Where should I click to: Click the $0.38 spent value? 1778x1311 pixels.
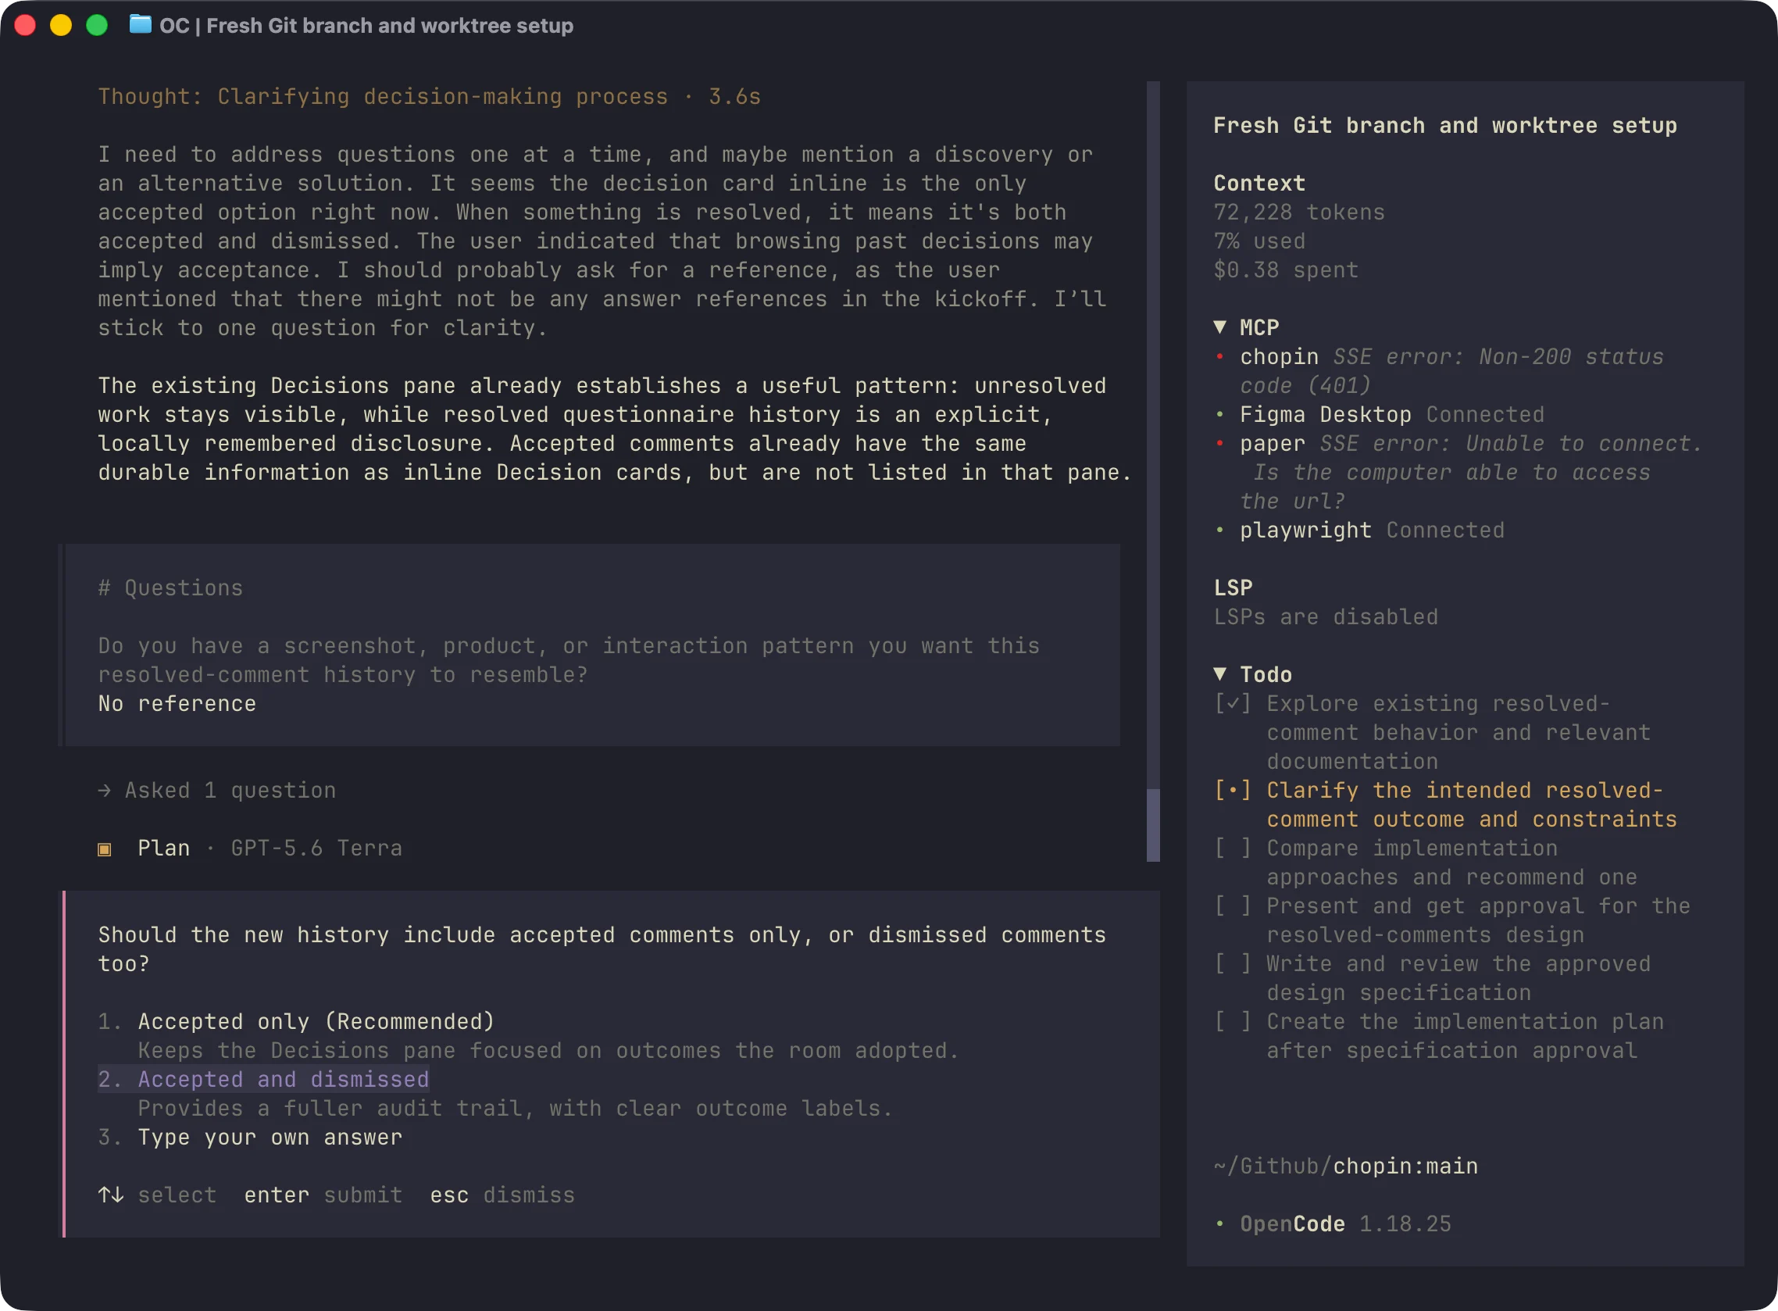click(x=1285, y=270)
